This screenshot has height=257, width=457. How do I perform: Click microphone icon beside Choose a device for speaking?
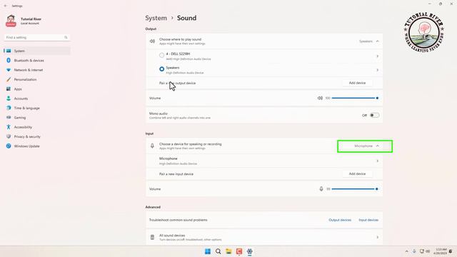(152, 146)
